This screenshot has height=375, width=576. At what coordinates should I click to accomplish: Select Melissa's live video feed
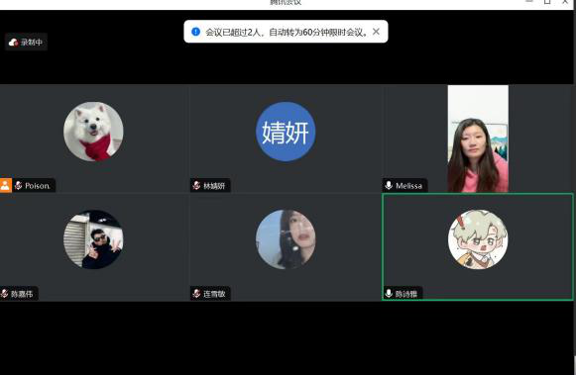[478, 139]
